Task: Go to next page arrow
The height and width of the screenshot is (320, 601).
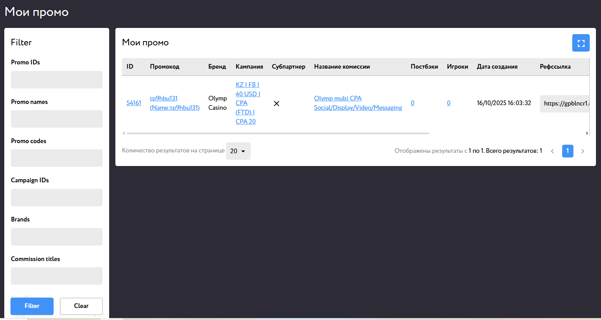Action: pyautogui.click(x=582, y=151)
